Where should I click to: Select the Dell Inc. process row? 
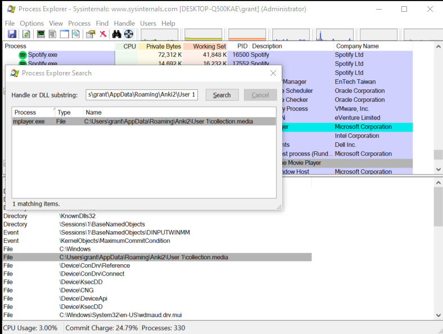347,145
